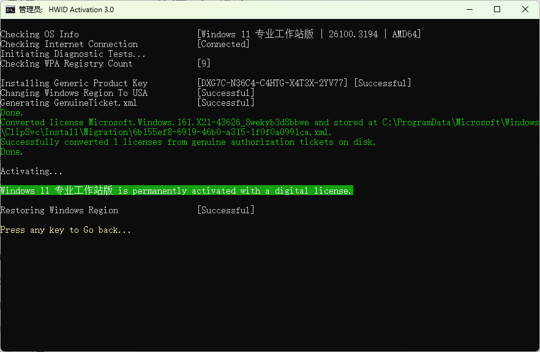Screen dimensions: 540x352
Task: Click the "Successfully converted 1 licenses" line
Action: (x=188, y=142)
